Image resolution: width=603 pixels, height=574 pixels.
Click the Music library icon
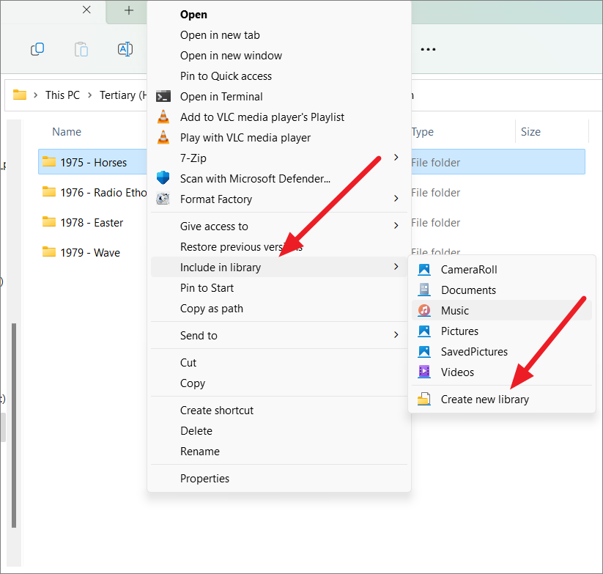click(x=424, y=310)
